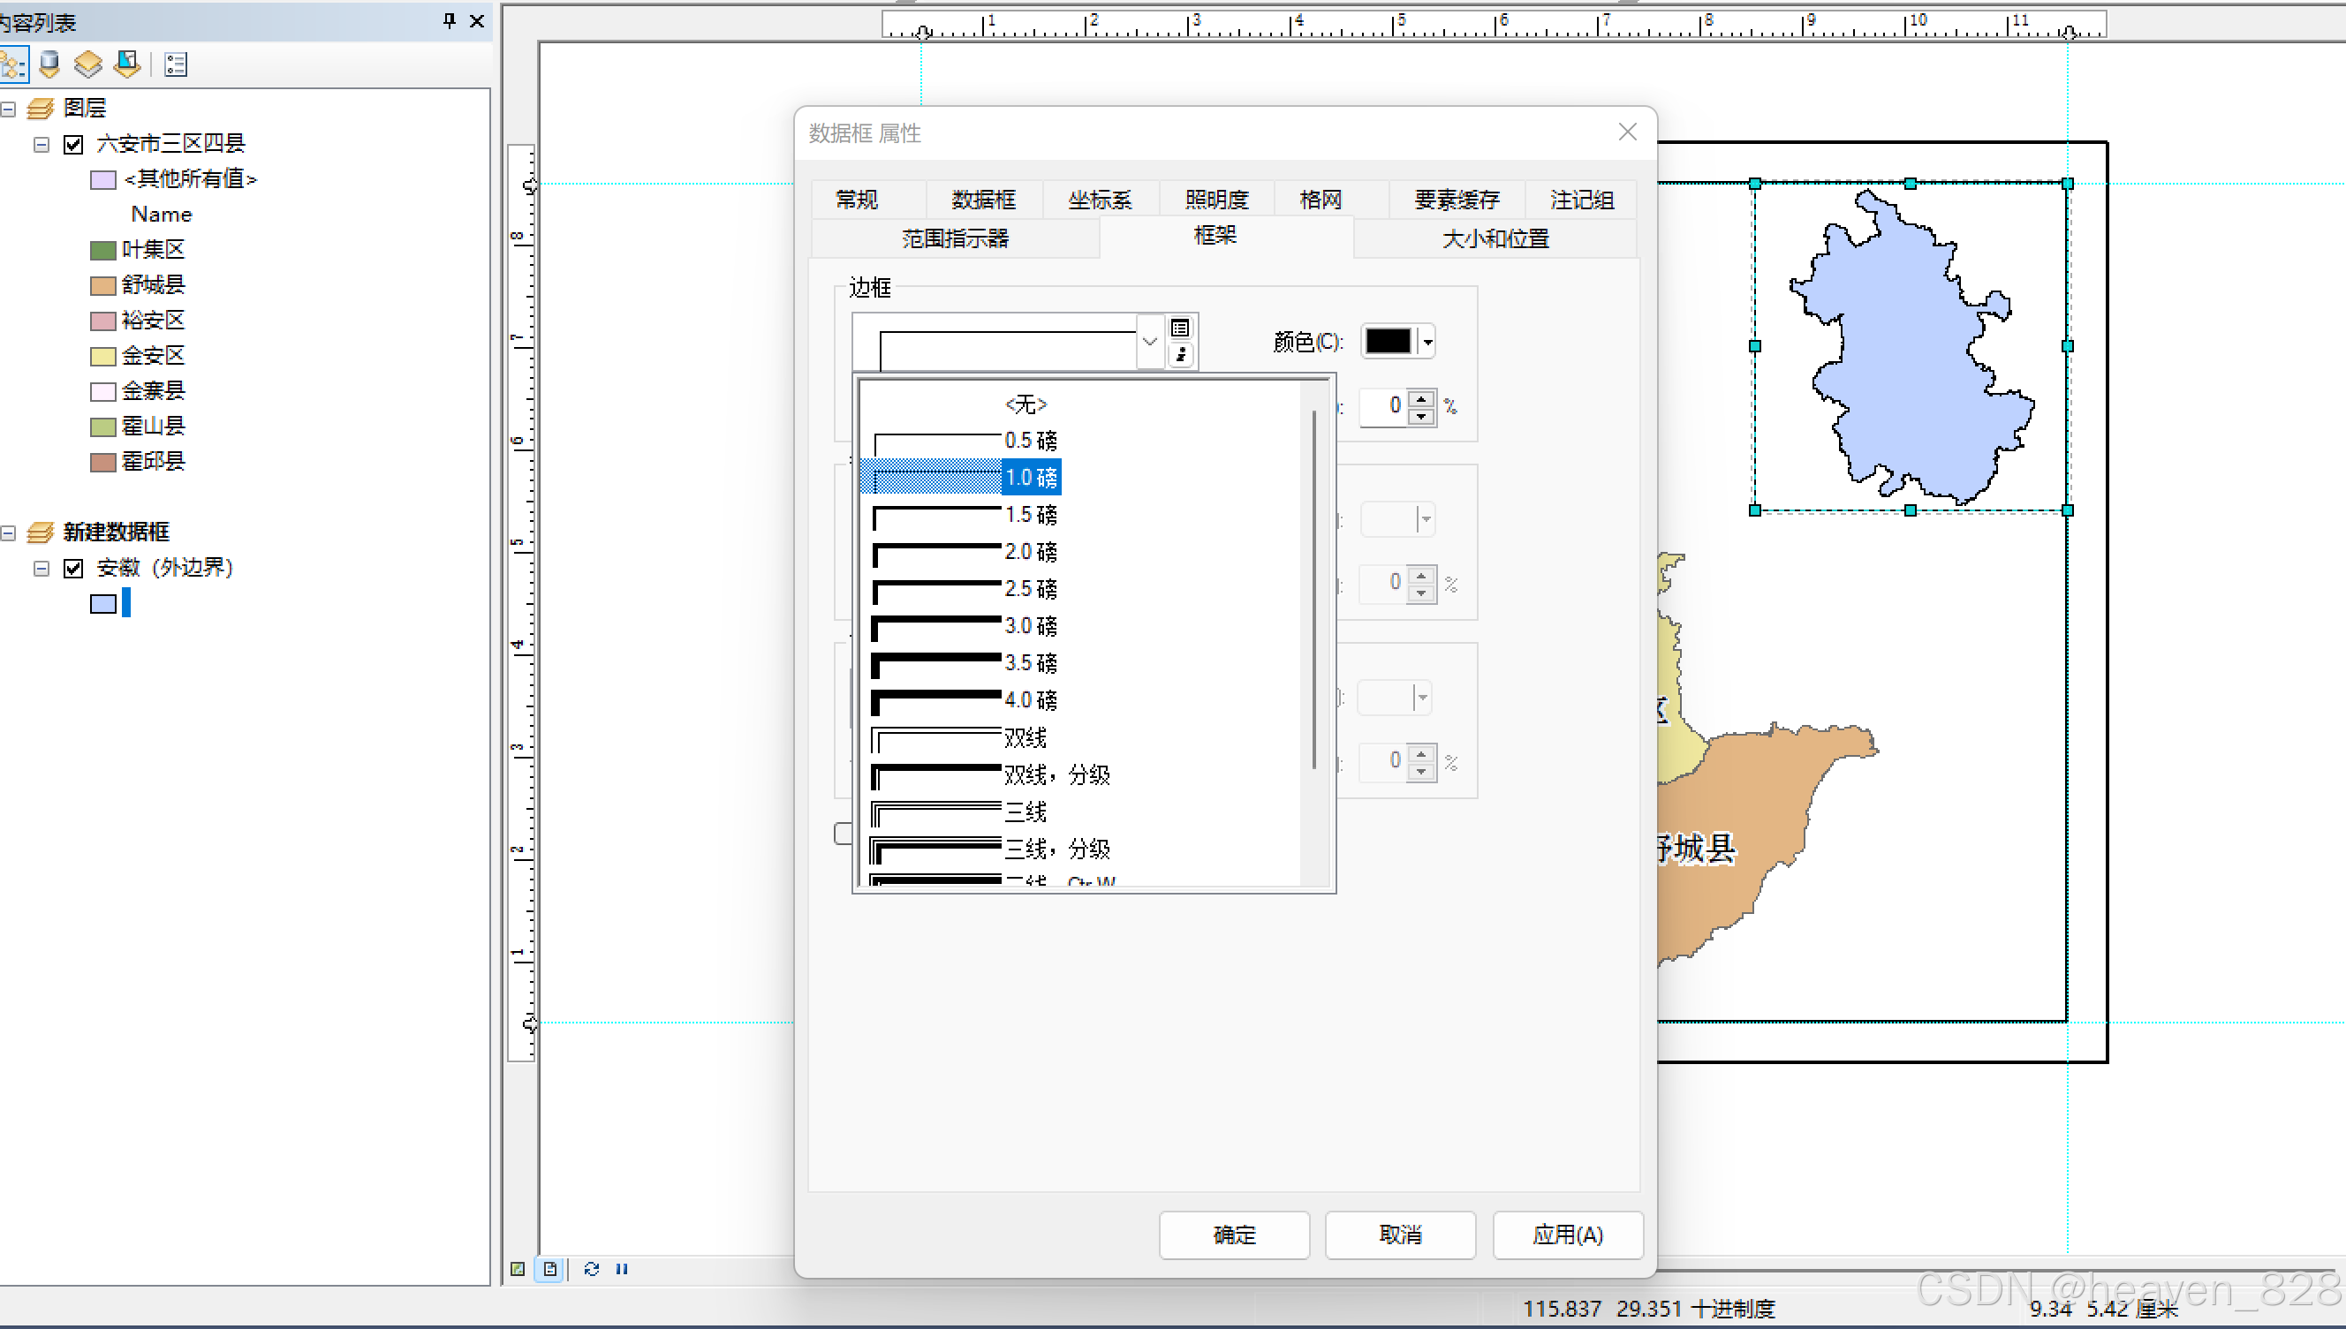The width and height of the screenshot is (2346, 1329).
Task: Open table of contents Options icon
Action: (175, 64)
